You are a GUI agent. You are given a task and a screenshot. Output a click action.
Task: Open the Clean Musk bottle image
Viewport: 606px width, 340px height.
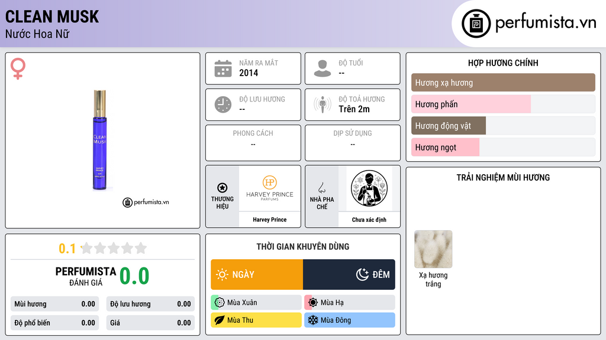coord(99,140)
